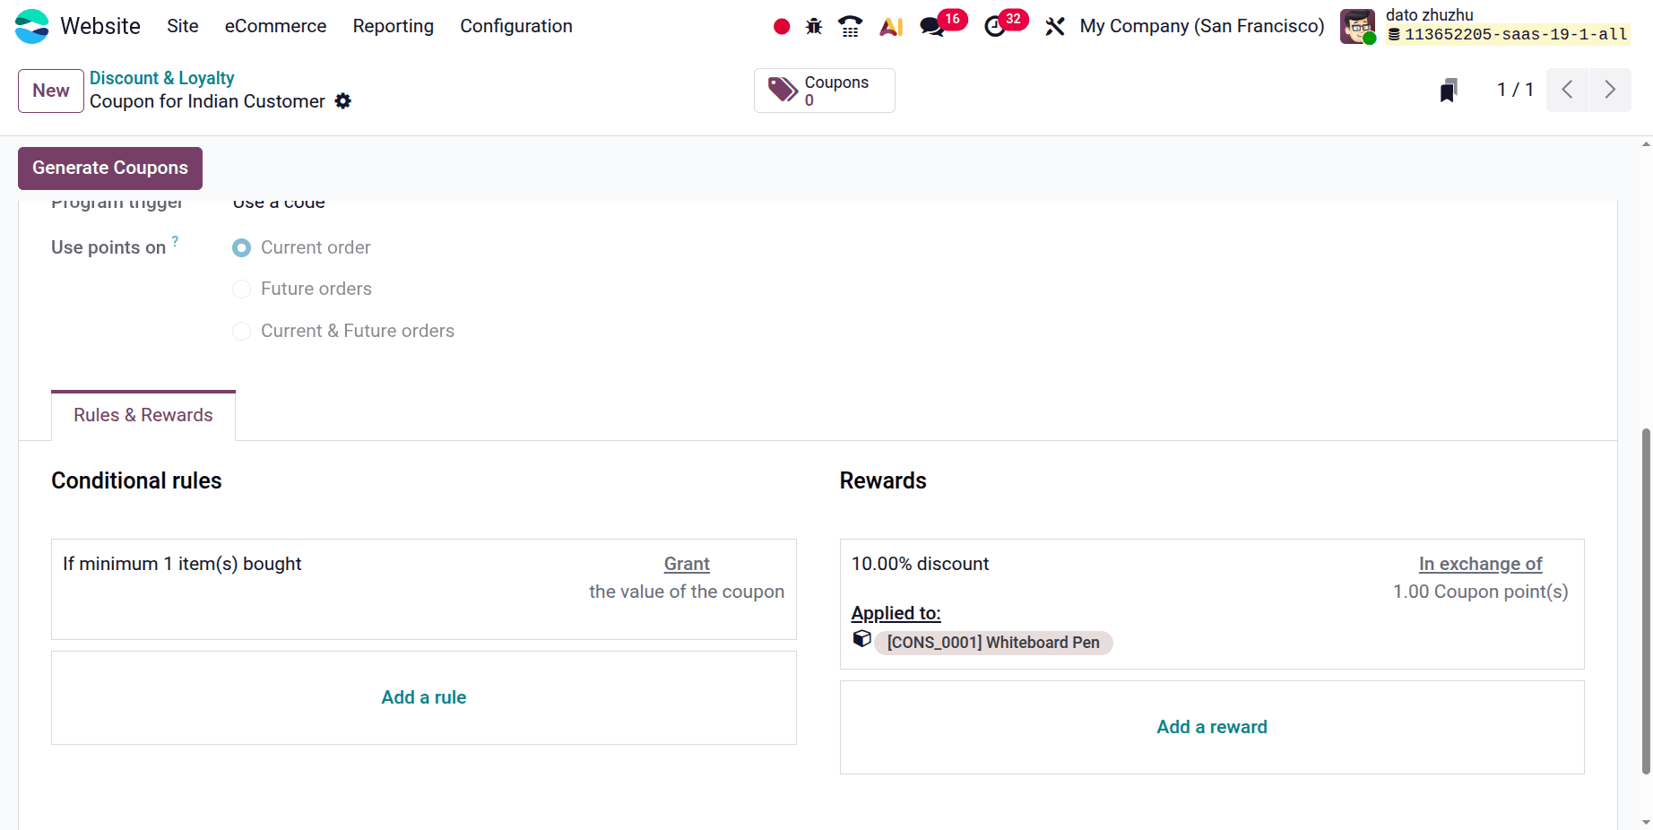The image size is (1653, 830).
Task: Click the product cube icon beside Whiteboard Pen
Action: 861,638
